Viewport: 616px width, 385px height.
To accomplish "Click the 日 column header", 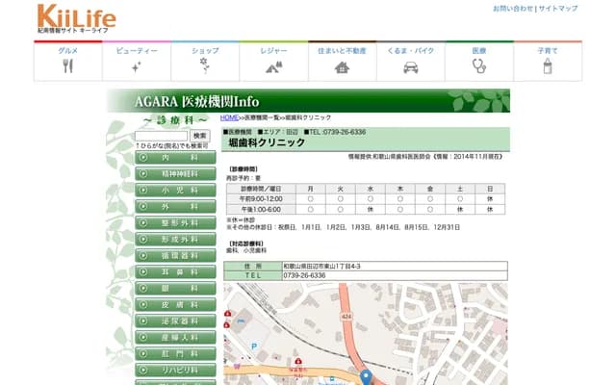I will coord(490,189).
